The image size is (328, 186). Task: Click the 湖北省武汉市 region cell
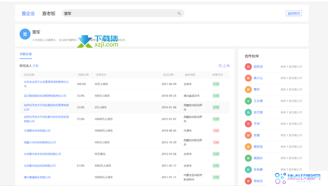click(x=191, y=96)
